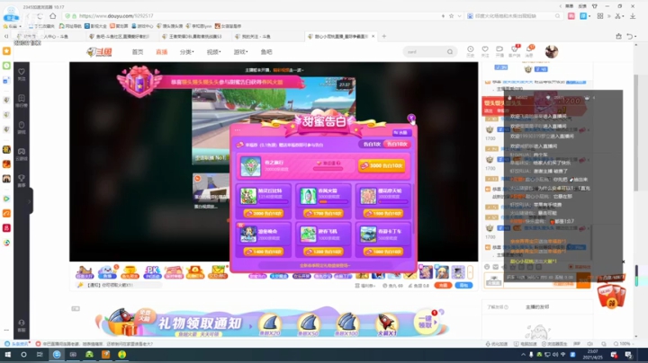Image resolution: width=648 pixels, height=363 pixels.
Task: Click the 火箭X1 rocket gift in banner
Action: pos(387,323)
